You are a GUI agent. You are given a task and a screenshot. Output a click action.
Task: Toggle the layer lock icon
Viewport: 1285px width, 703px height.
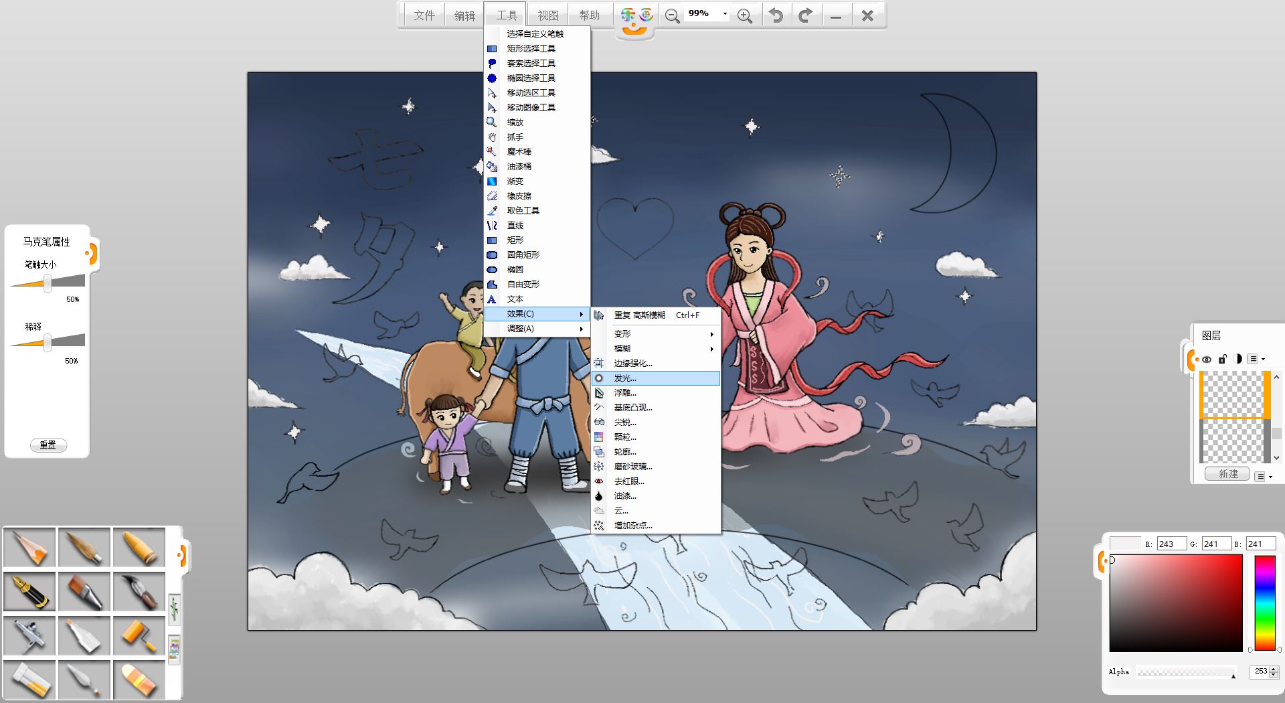[x=1222, y=360]
